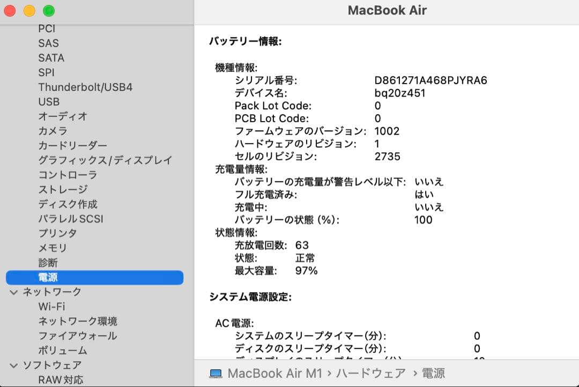Screen dimensions: 579x387
Task: Open グラフィックス/ディスプレイ details
Action: click(104, 160)
